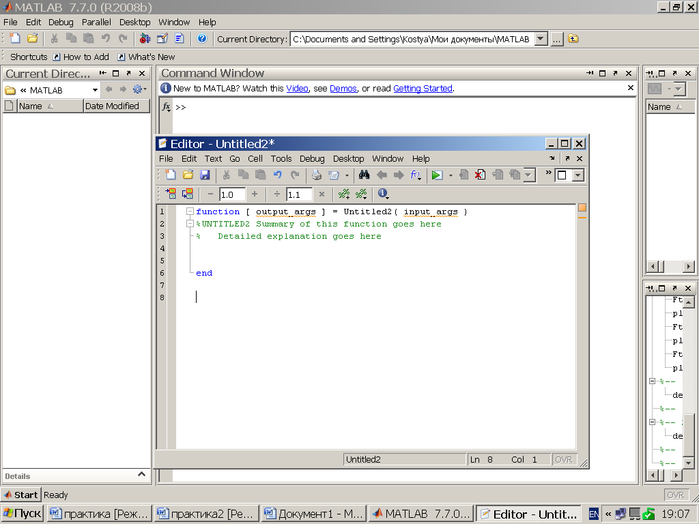Open Parallel menu in MATLAB
Viewport: 699px width, 524px height.
[96, 23]
